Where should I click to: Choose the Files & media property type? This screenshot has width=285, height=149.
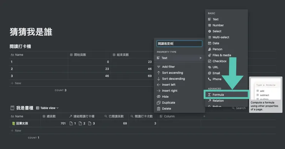coord(226,55)
